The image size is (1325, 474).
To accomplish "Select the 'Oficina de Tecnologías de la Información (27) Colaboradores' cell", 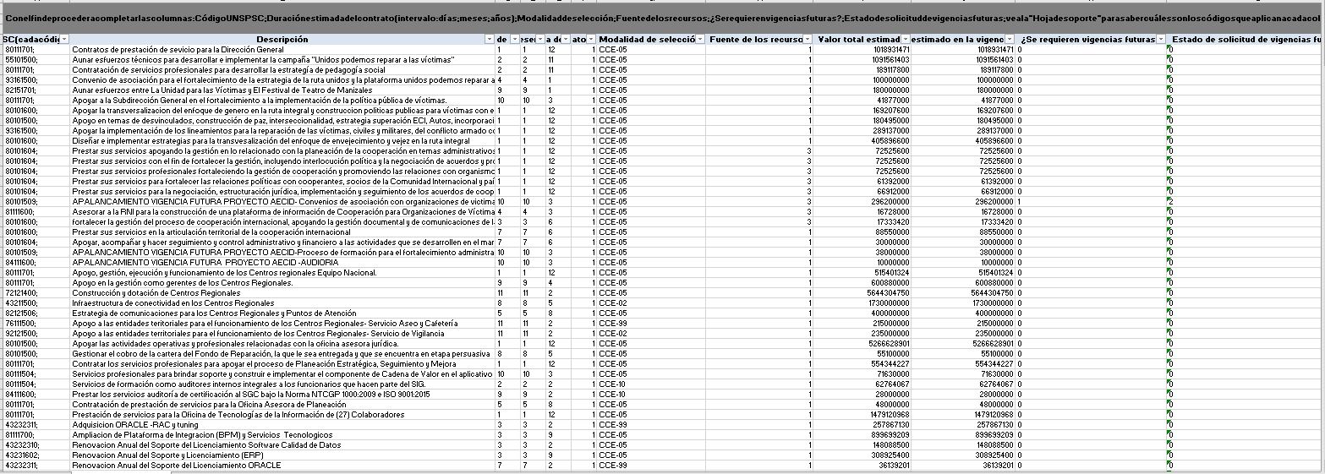I will tap(283, 415).
